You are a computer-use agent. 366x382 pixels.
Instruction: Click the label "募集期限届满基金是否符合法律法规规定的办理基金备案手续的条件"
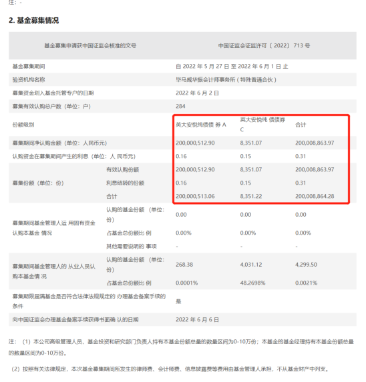click(89, 301)
